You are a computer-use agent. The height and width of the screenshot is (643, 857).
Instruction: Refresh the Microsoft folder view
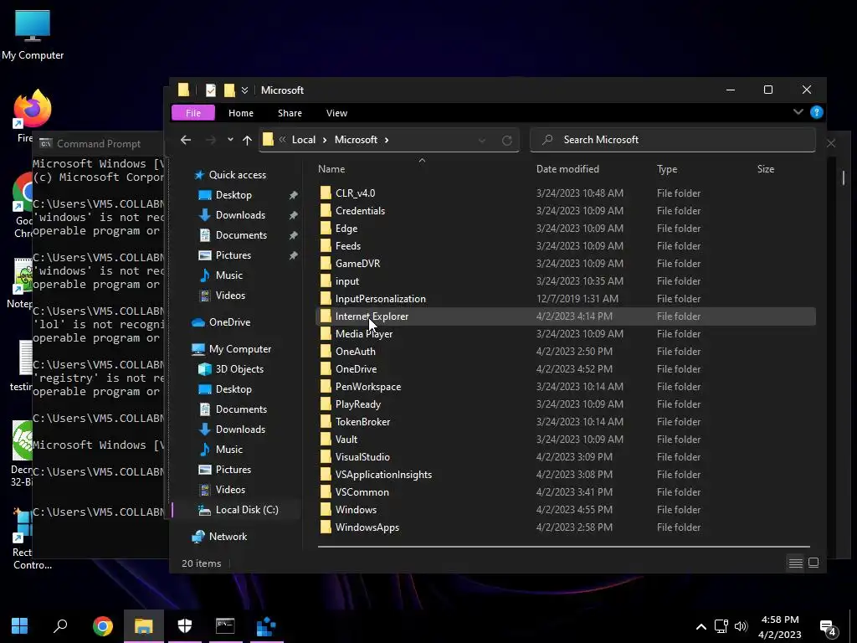point(506,141)
